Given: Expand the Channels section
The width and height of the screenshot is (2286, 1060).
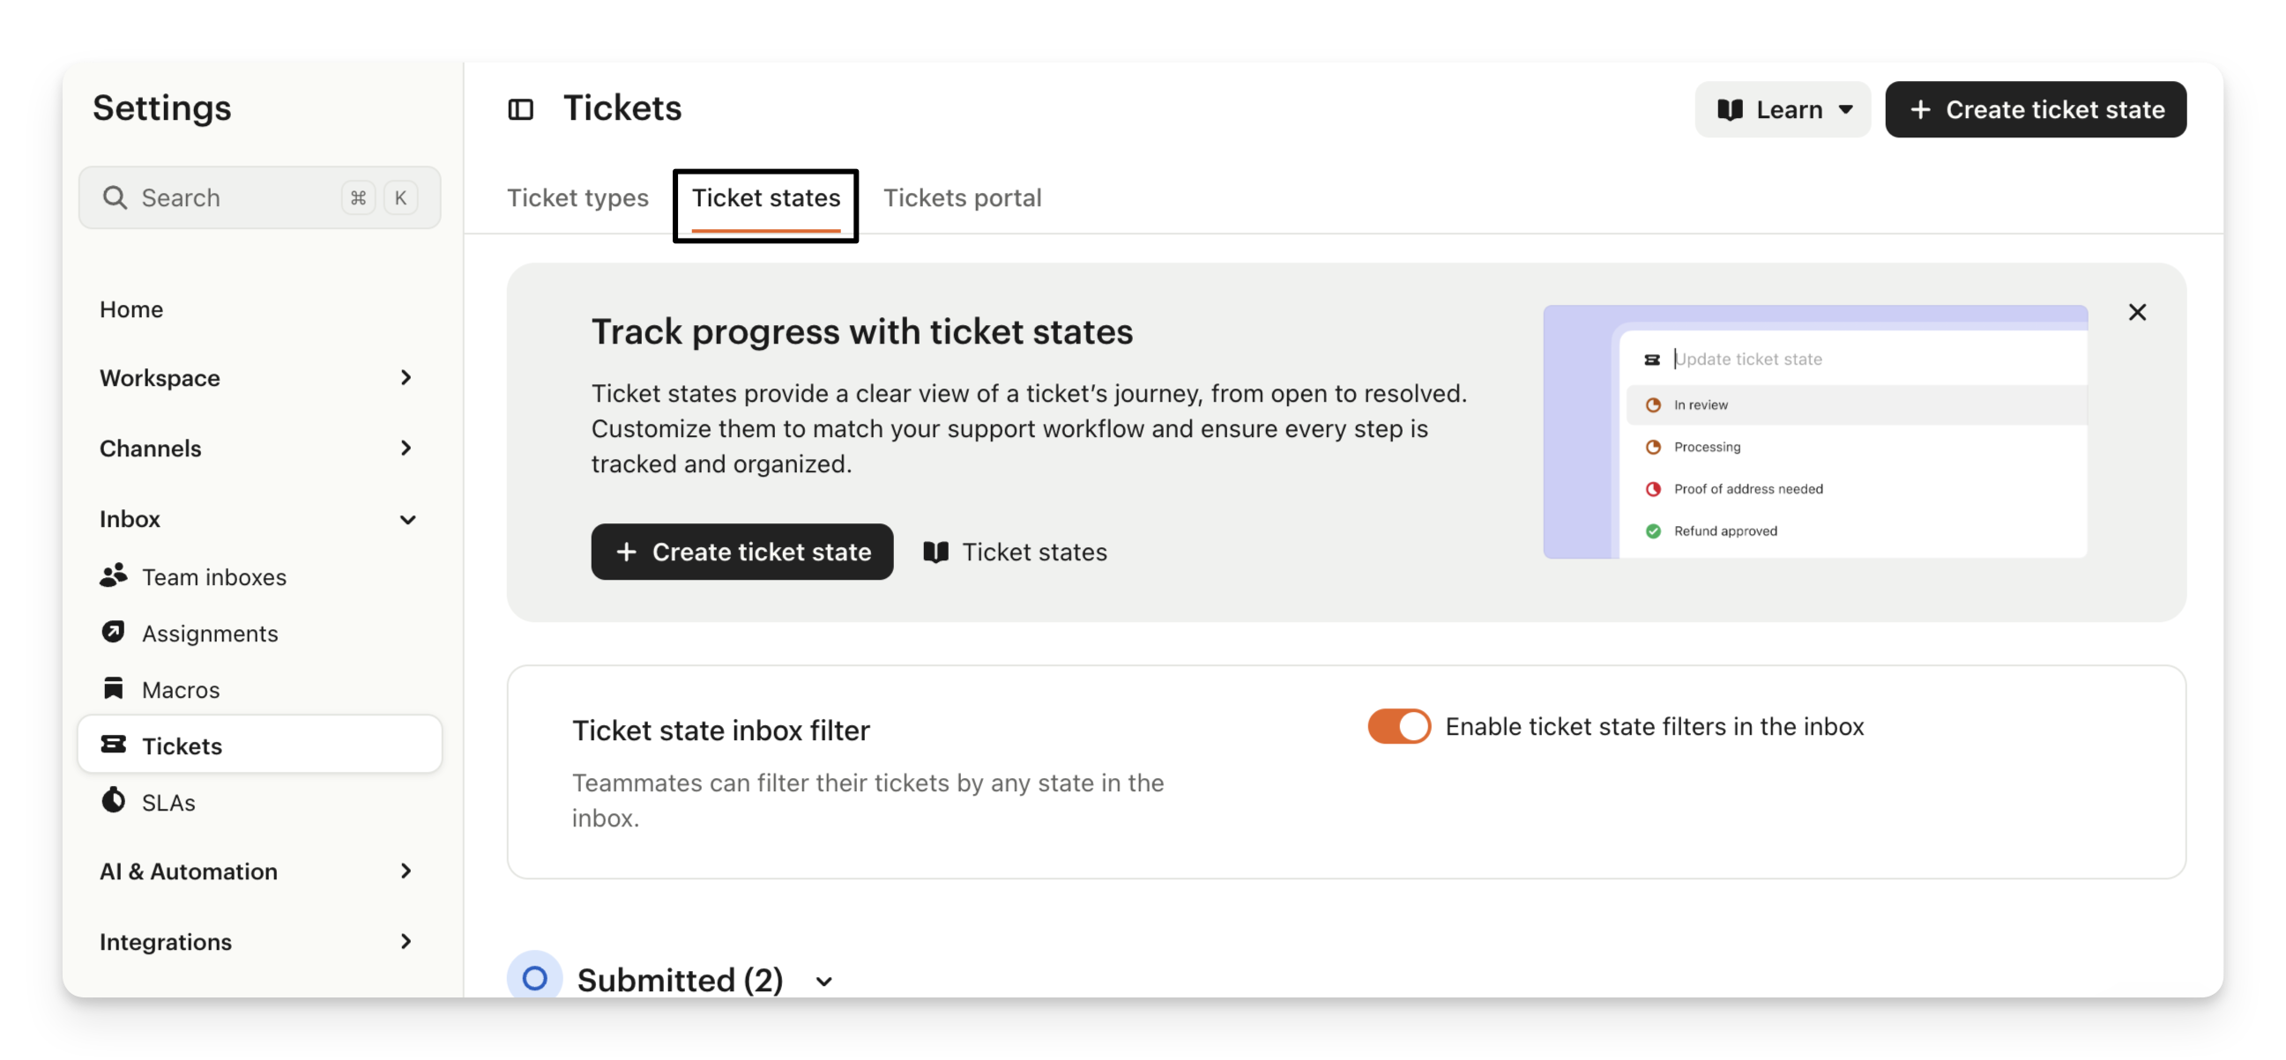Looking at the screenshot, I should (406, 448).
